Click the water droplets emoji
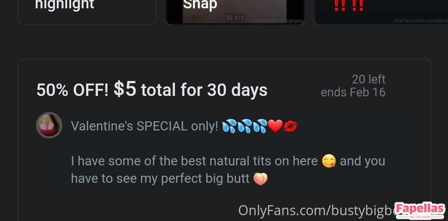448x221 pixels. coord(244,126)
